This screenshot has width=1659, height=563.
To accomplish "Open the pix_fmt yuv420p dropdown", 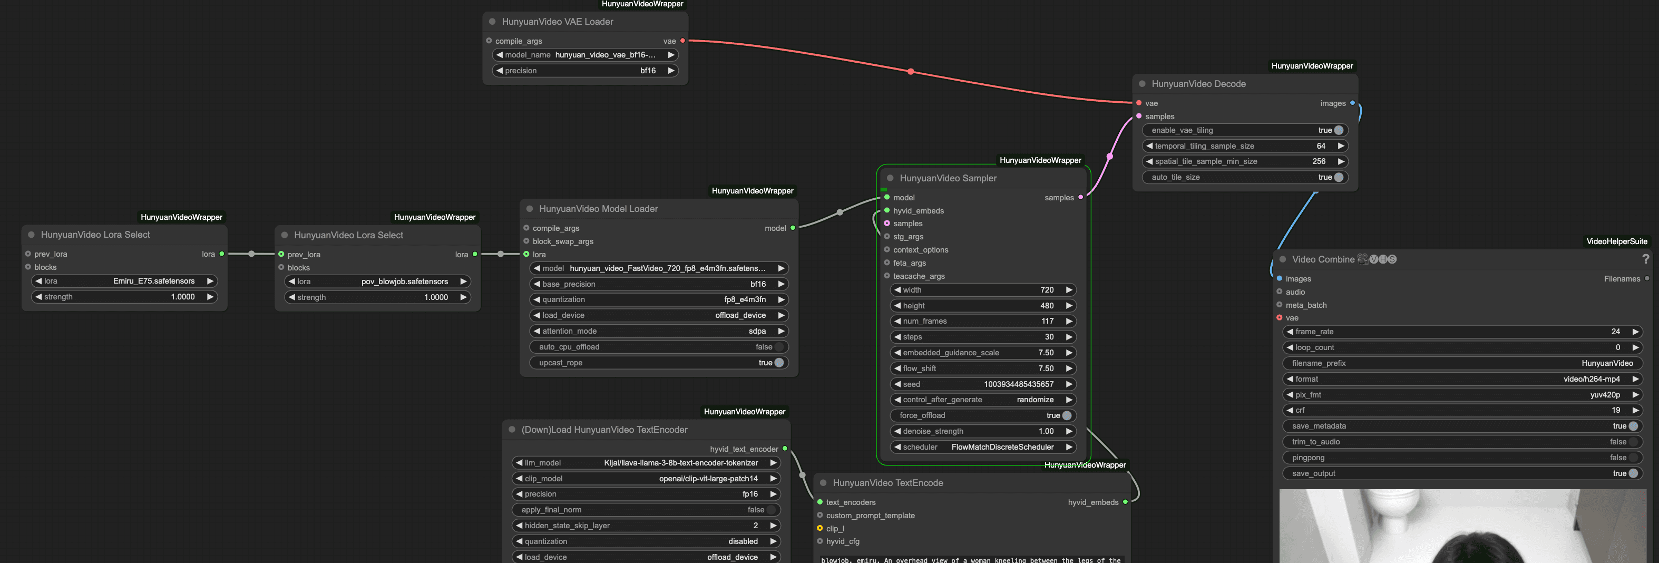I will pyautogui.click(x=1462, y=395).
